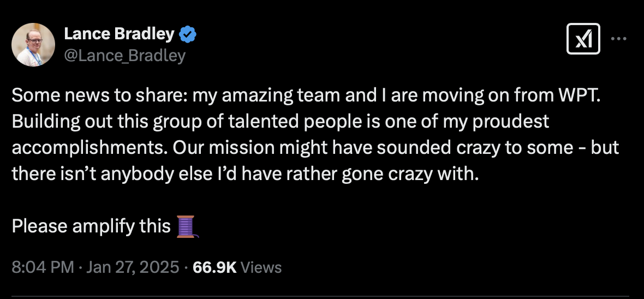Screen dimensions: 644x299
Task: Click the 8:04 PM timestamp
Action: [43, 267]
